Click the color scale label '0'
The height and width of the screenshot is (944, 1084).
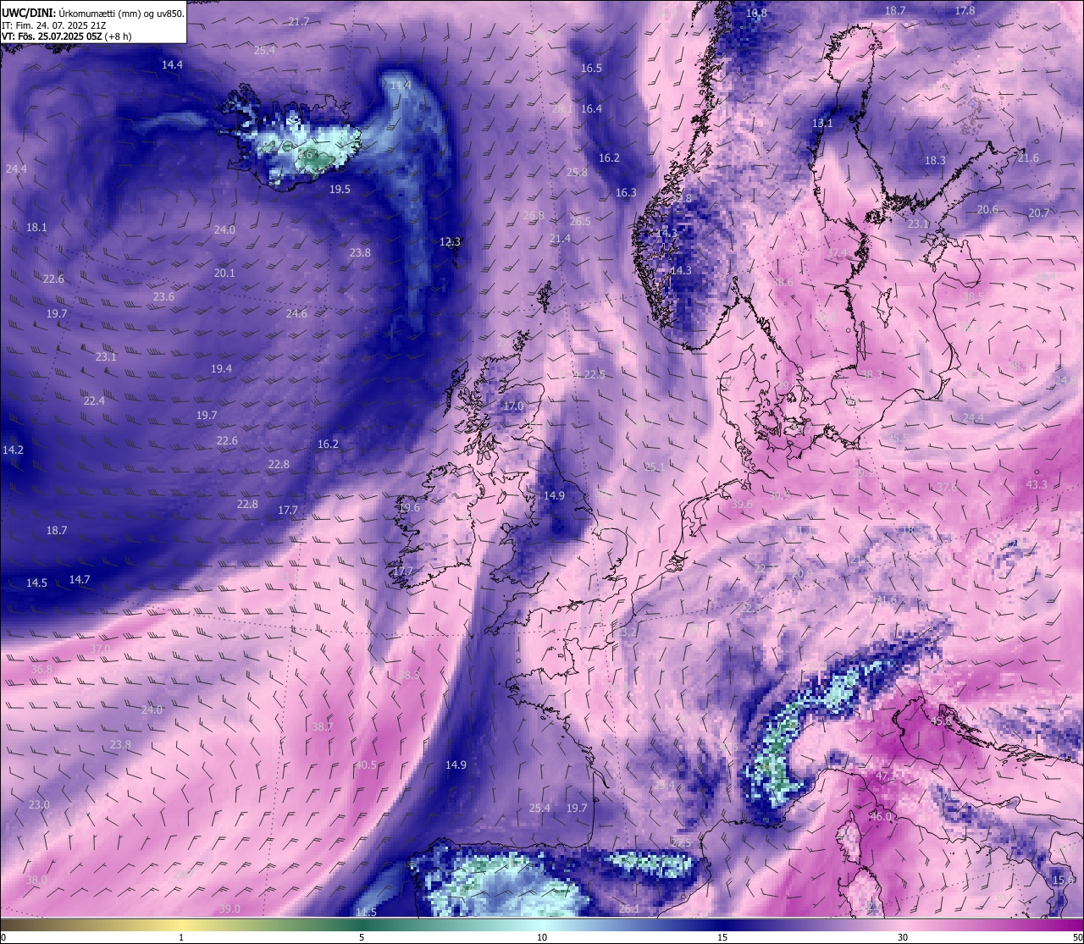[x=3, y=937]
